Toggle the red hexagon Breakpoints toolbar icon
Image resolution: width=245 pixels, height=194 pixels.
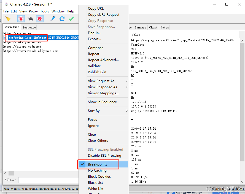tap(40, 19)
